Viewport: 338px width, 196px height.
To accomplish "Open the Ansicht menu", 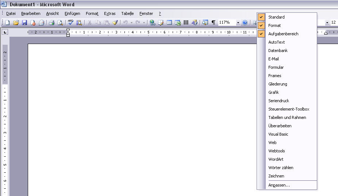I will tap(53, 13).
